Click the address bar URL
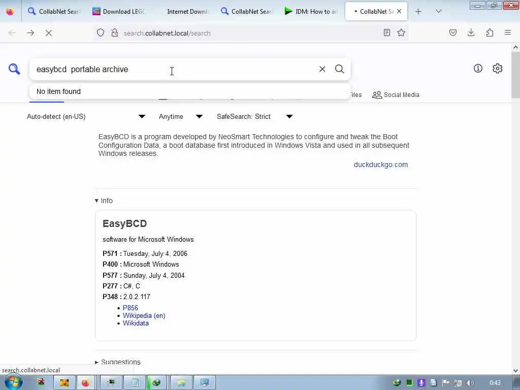 click(x=167, y=33)
